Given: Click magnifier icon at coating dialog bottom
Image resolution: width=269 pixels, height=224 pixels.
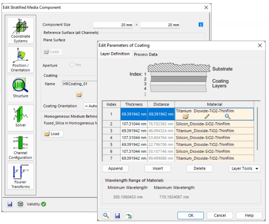Looking at the screenshot, I should pyautogui.click(x=106, y=216).
